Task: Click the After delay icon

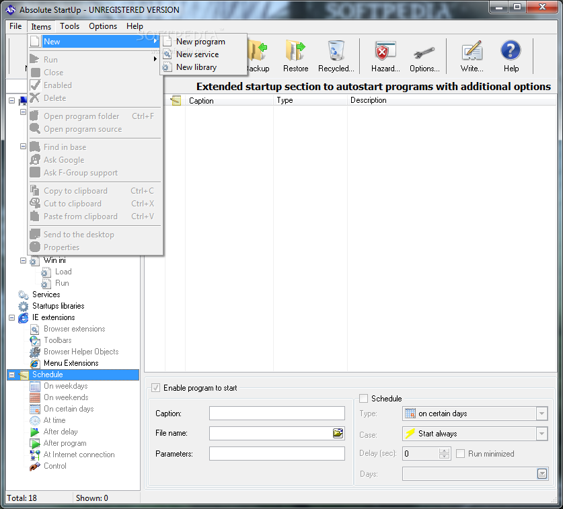Action: (x=35, y=432)
